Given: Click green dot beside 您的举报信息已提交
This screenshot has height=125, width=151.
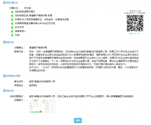Looking at the screenshot, I should click(12, 12).
